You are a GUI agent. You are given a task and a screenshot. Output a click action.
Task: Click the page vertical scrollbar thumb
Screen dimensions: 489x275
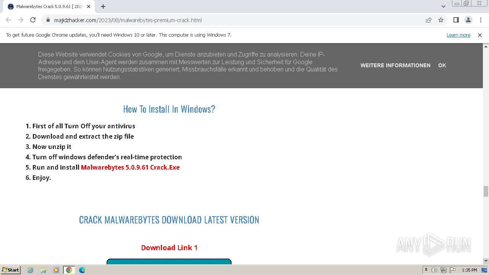coord(486,191)
